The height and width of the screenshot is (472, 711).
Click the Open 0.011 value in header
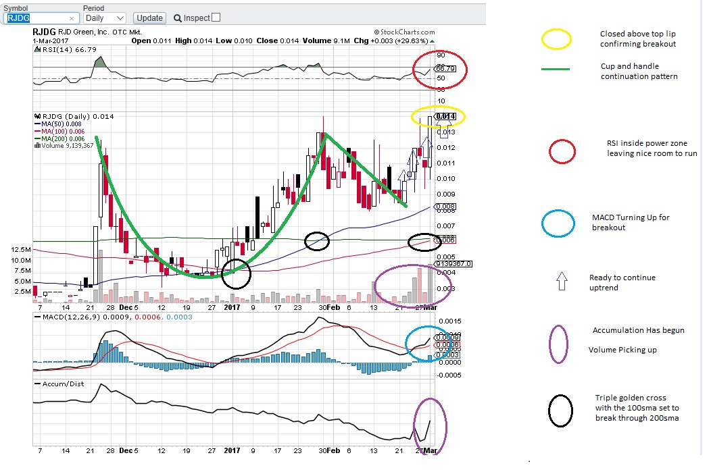pos(151,41)
